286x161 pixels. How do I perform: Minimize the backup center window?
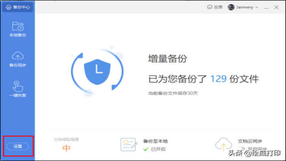tap(266, 8)
